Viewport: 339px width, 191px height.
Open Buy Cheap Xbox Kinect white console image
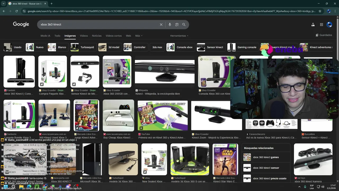coord(118,115)
